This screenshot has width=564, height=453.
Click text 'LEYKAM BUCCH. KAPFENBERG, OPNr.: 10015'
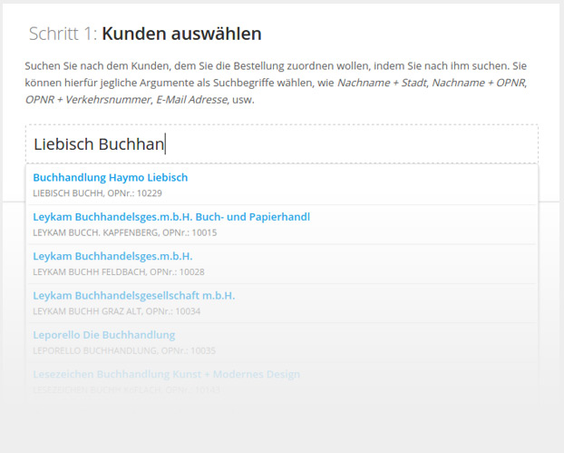(x=125, y=232)
